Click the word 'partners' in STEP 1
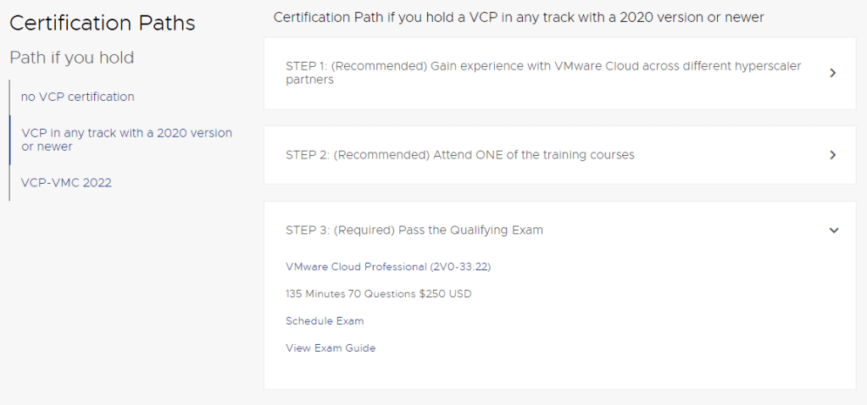867x405 pixels. coord(309,80)
